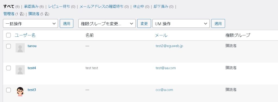Filter by 承認済み status
Viewport: 278px width, 102px height.
[x=31, y=7]
